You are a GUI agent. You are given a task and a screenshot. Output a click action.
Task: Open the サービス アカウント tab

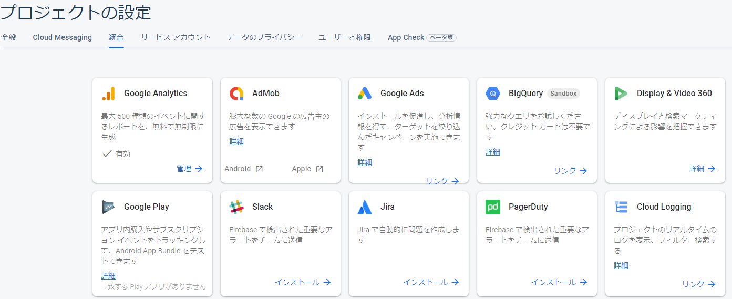coord(175,37)
